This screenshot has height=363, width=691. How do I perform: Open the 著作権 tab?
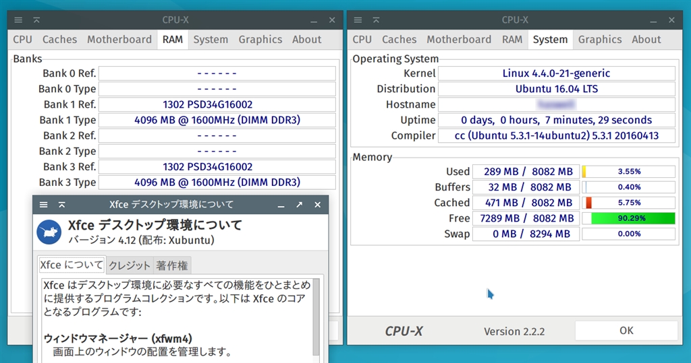point(172,265)
